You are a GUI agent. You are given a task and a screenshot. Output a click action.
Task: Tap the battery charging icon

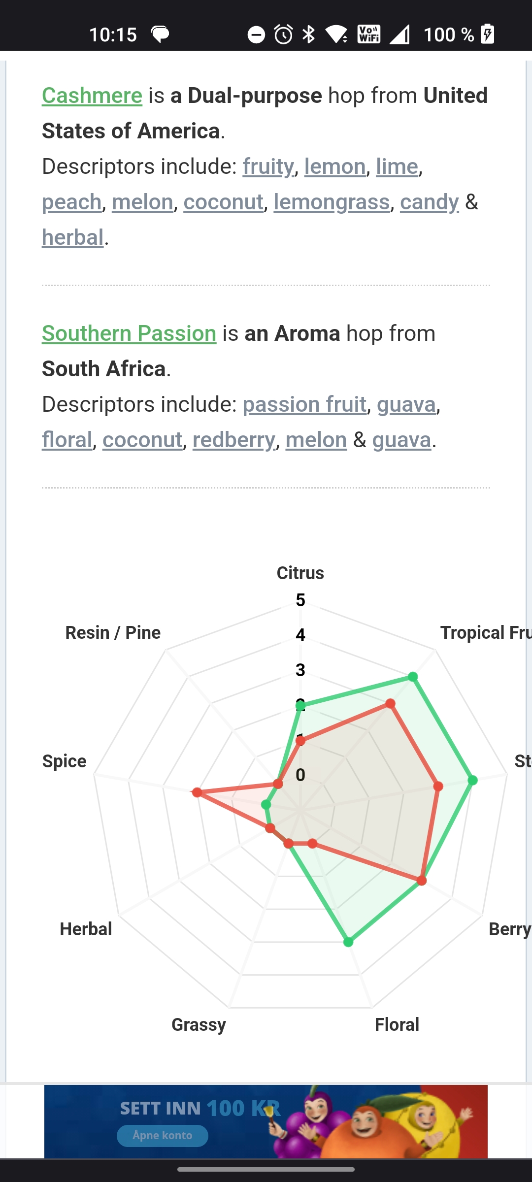487,34
